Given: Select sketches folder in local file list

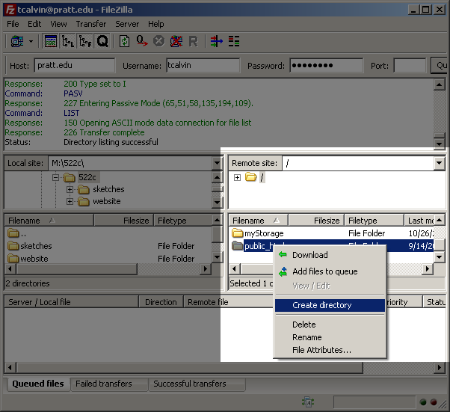Looking at the screenshot, I should (x=30, y=246).
